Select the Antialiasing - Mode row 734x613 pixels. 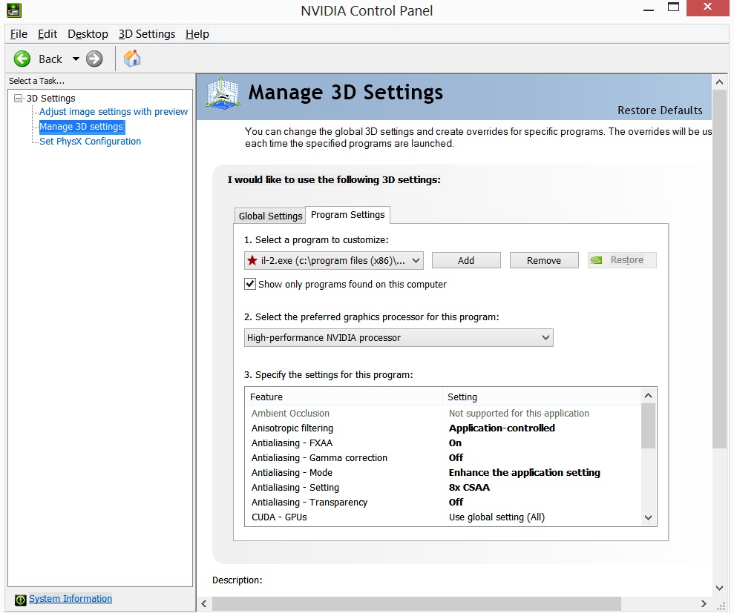[x=442, y=473]
